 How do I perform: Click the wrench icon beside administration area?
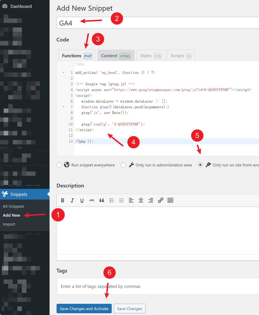click(x=131, y=165)
